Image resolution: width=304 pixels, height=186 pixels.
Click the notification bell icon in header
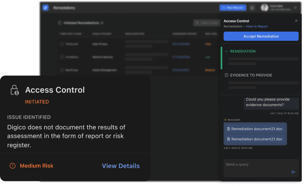252,8
